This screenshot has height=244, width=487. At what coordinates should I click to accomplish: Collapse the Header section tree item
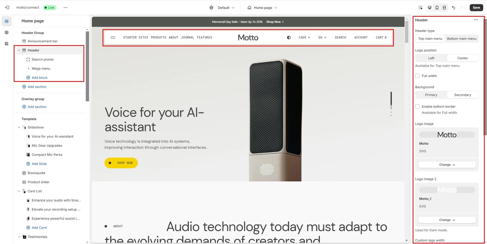[x=19, y=50]
